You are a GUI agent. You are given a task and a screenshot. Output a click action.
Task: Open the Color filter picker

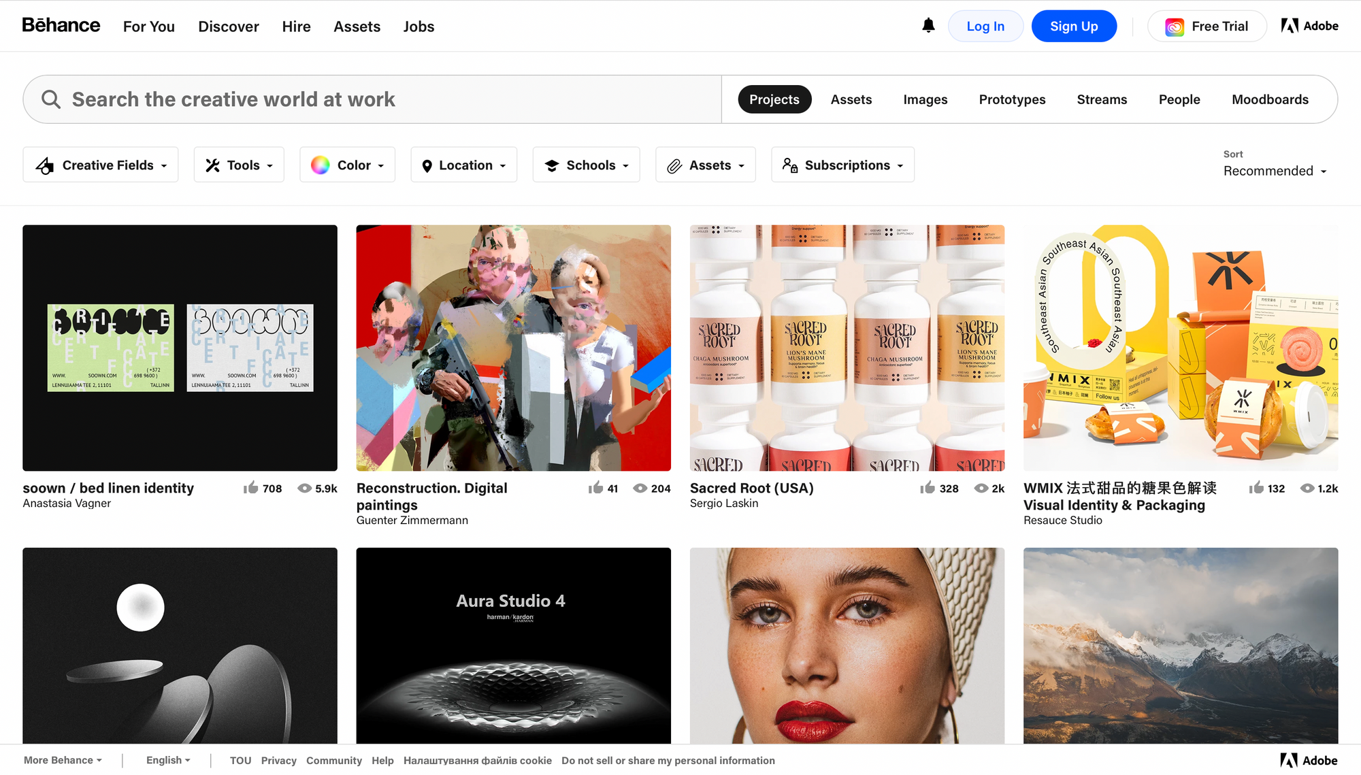click(x=347, y=165)
